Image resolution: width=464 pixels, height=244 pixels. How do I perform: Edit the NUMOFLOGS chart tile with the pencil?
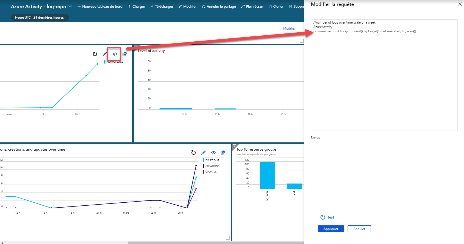[105, 54]
